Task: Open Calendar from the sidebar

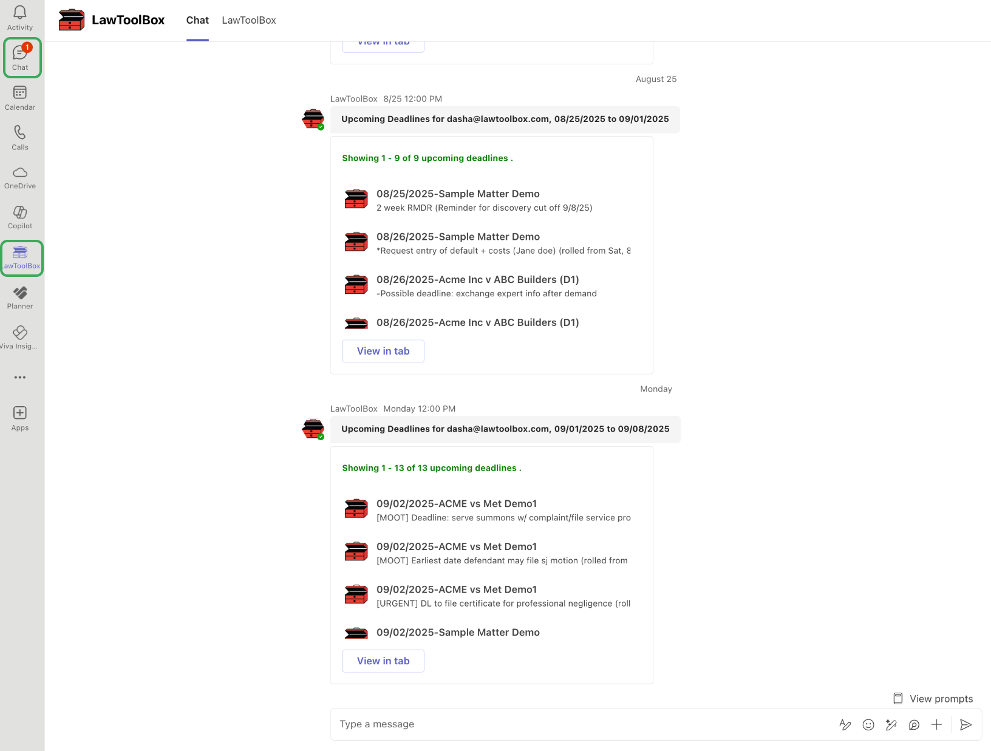Action: click(x=20, y=98)
